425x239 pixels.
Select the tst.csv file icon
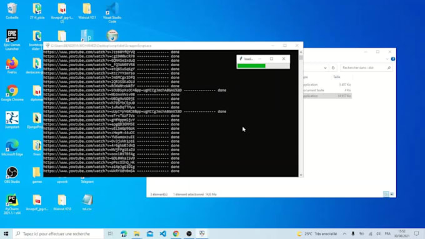[x=87, y=202]
